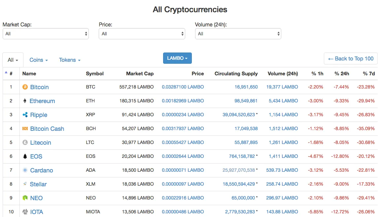Open the Volume (24h) filter dropdown

tap(238, 34)
